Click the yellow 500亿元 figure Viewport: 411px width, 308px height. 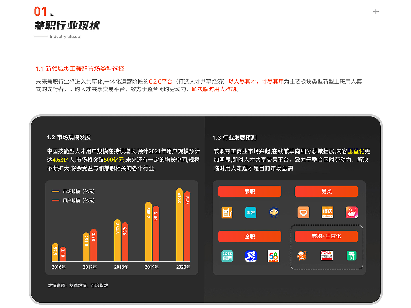pos(114,160)
